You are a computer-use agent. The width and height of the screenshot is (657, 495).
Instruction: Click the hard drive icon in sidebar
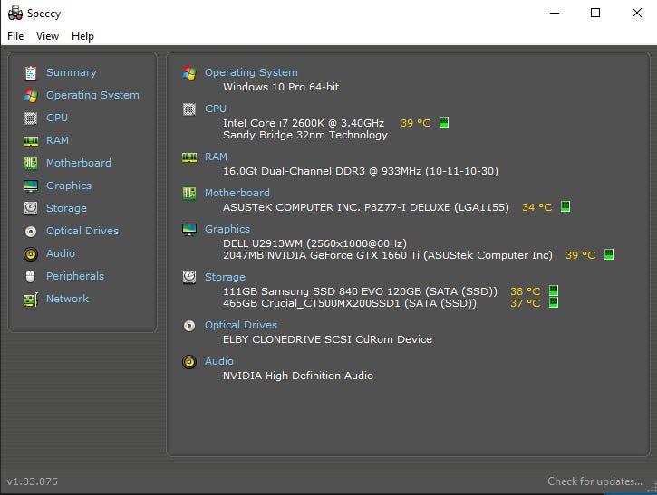click(x=31, y=208)
